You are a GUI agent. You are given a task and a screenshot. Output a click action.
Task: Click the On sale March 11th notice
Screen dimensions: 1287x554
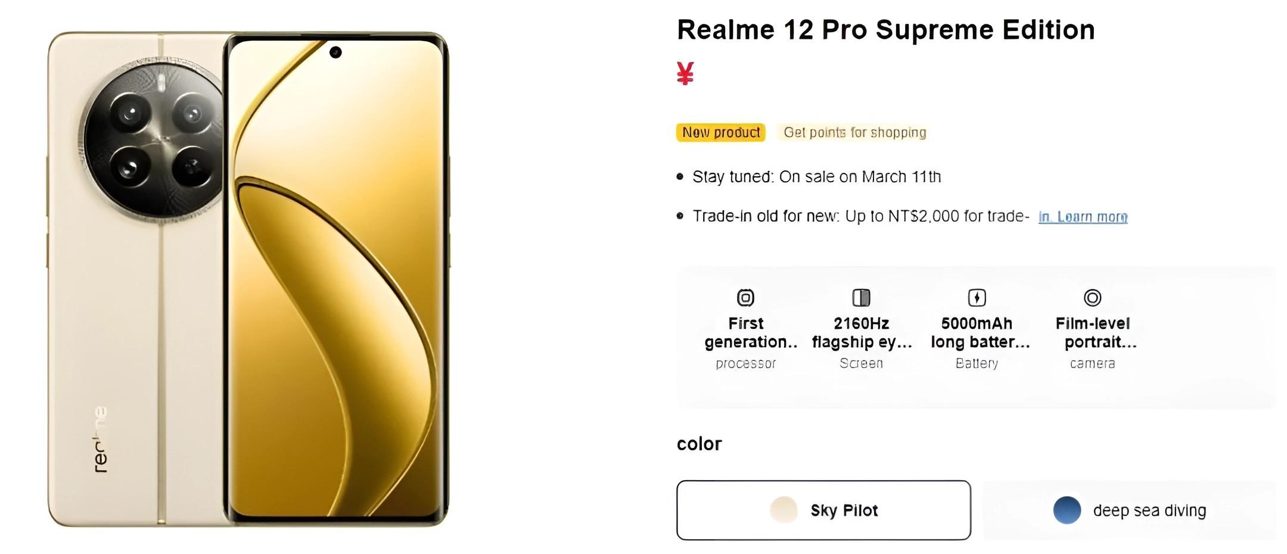816,177
